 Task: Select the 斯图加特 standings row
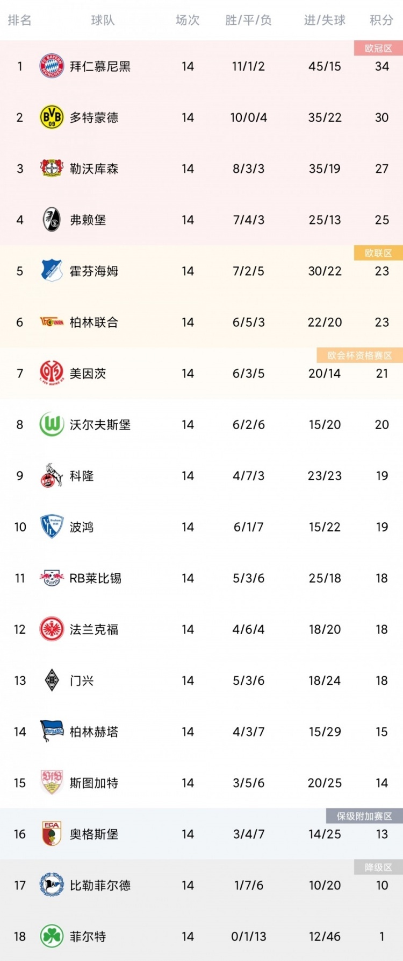pyautogui.click(x=201, y=783)
